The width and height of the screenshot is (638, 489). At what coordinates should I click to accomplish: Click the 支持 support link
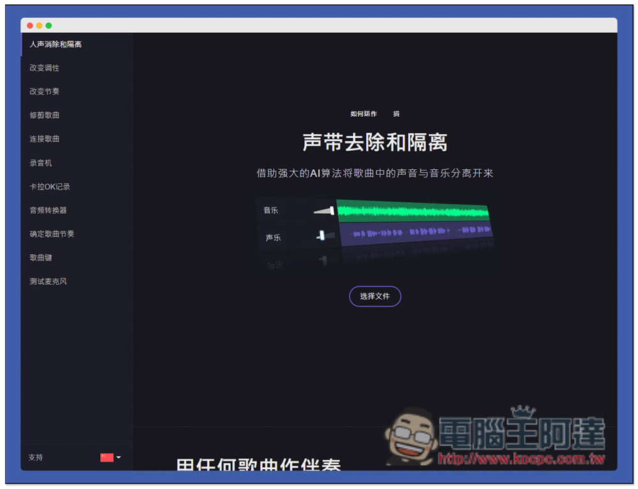(36, 457)
